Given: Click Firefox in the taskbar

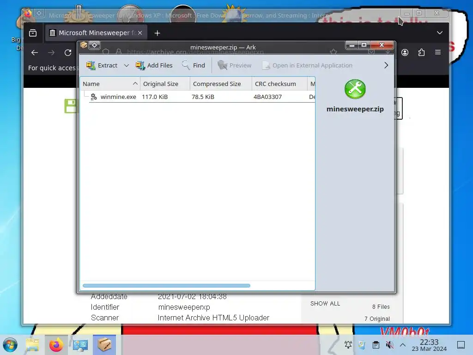Looking at the screenshot, I should [56, 345].
